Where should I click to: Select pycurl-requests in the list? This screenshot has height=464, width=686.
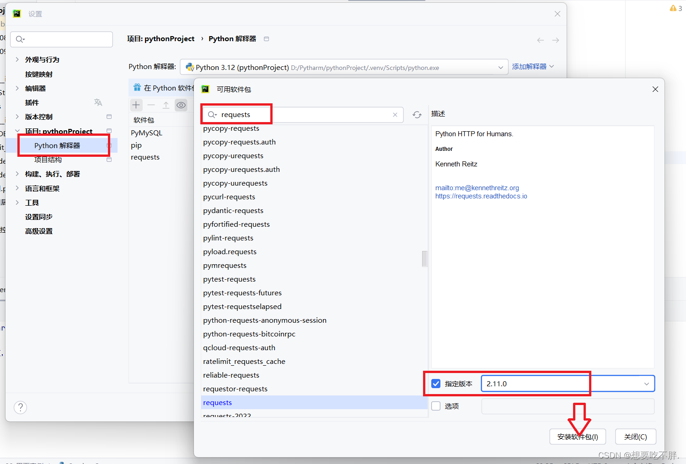coord(315,197)
